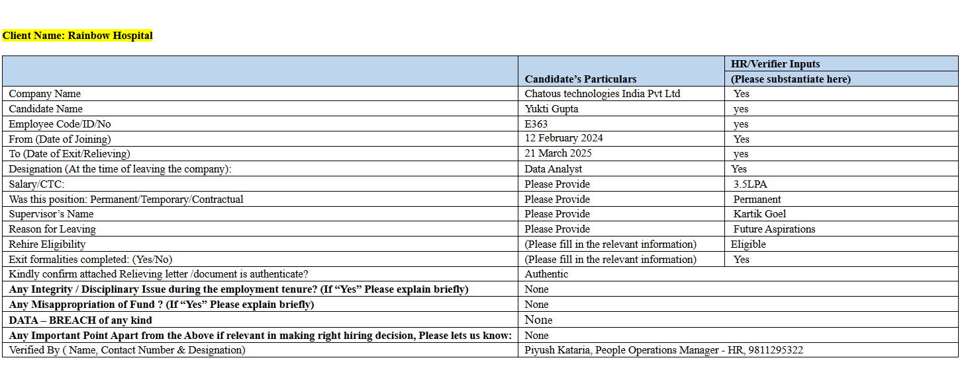The height and width of the screenshot is (368, 970).
Task: Click the 'Chatous technologies India Pvt Ltd' cell
Action: (602, 94)
